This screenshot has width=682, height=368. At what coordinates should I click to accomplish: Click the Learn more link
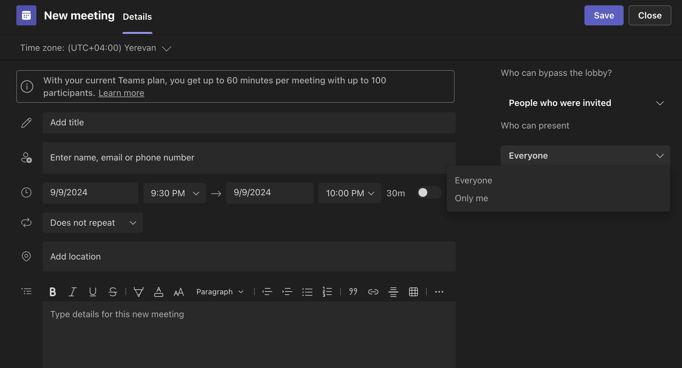pyautogui.click(x=121, y=93)
